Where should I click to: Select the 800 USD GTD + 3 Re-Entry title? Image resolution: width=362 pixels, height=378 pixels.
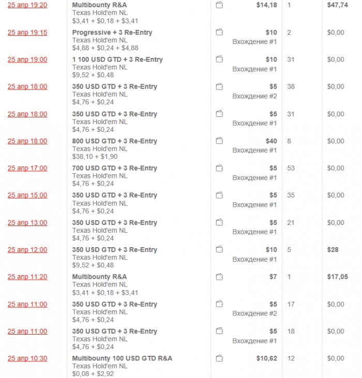tap(114, 141)
